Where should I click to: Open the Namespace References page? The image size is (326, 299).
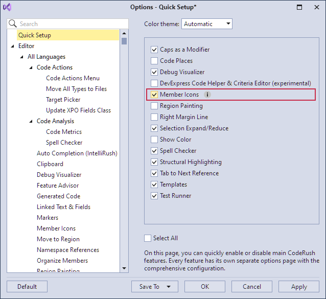click(x=68, y=250)
